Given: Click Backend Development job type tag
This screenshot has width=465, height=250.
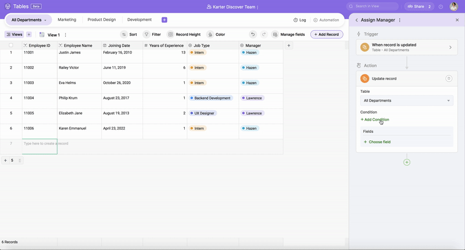Looking at the screenshot, I should (x=210, y=98).
